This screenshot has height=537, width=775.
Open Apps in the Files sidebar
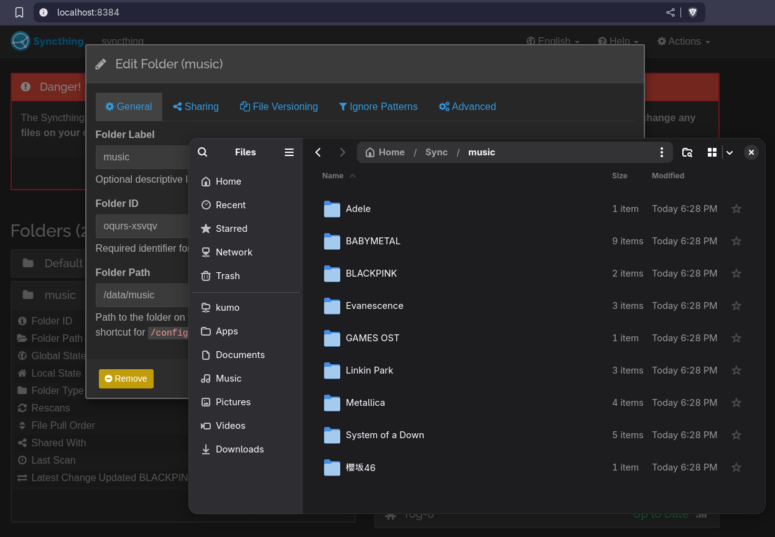tap(246, 331)
